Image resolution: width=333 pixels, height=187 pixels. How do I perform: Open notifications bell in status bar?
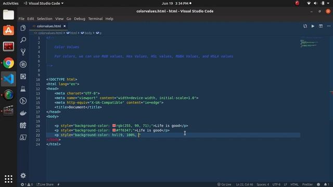(x=327, y=184)
